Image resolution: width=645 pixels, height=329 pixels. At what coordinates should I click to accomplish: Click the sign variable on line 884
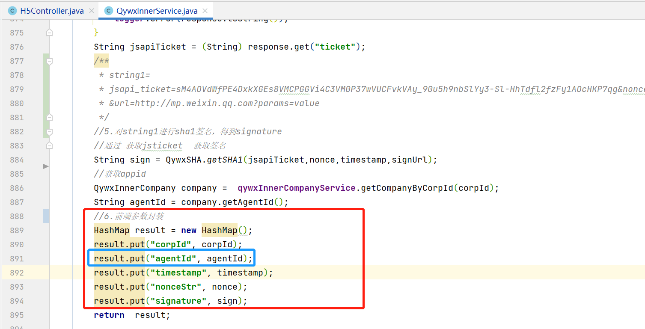(140, 160)
